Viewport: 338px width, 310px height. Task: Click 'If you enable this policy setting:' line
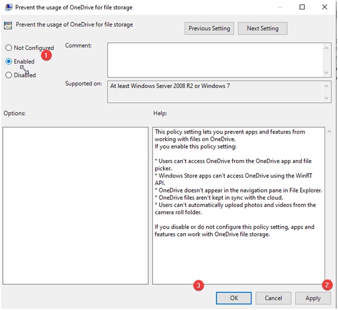click(196, 146)
